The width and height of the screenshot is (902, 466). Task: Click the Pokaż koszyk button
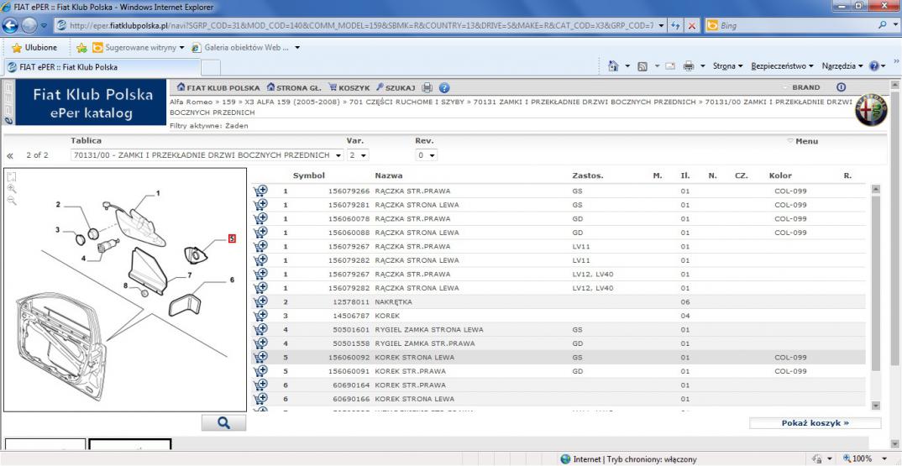point(814,423)
